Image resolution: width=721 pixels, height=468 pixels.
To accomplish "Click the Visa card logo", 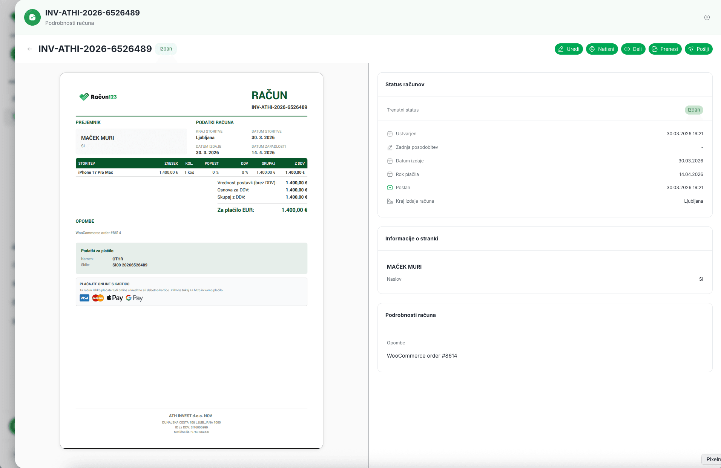I will pos(84,298).
